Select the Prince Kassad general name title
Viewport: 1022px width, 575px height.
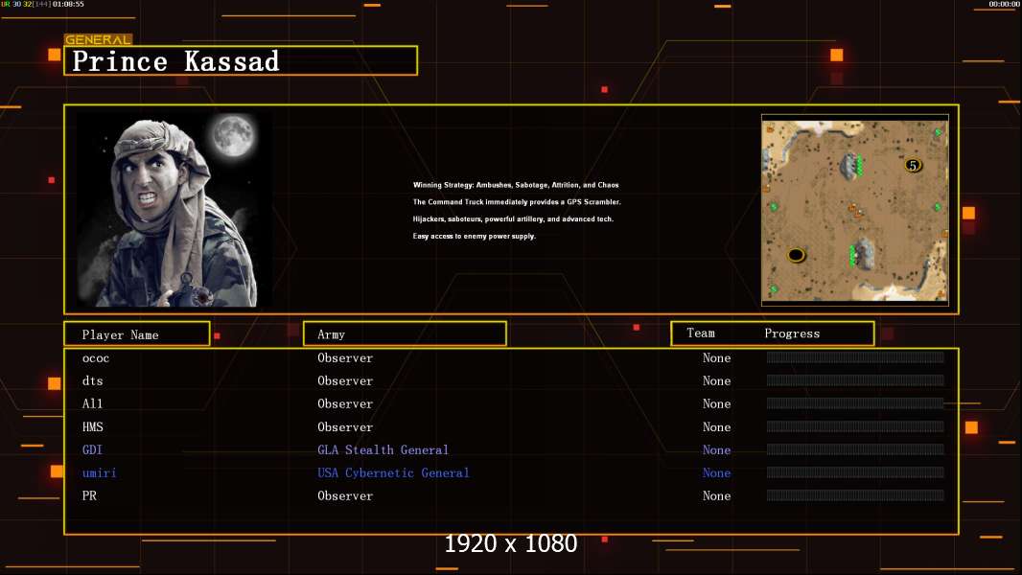pos(175,61)
